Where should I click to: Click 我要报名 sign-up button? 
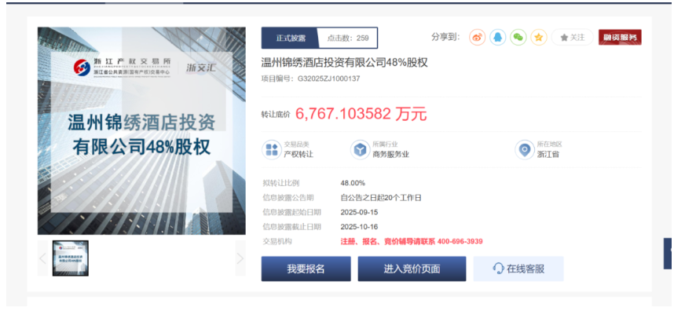coord(306,269)
